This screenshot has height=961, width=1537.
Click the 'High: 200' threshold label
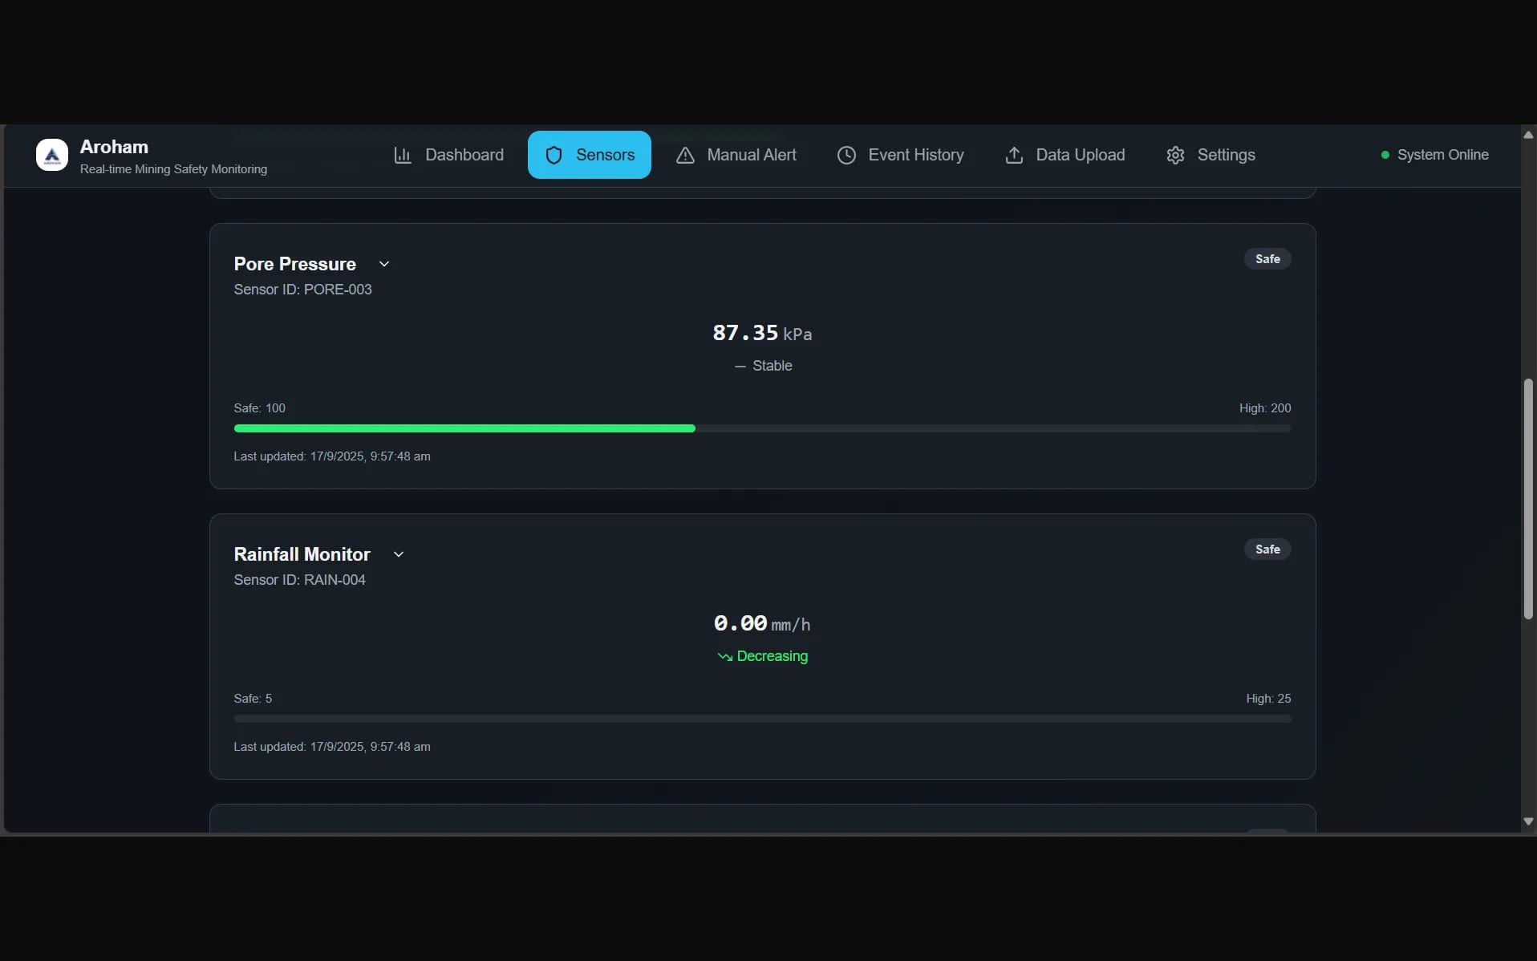1265,408
